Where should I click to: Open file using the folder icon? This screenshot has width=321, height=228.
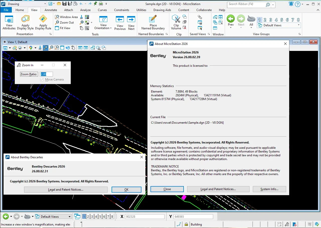point(59,4)
